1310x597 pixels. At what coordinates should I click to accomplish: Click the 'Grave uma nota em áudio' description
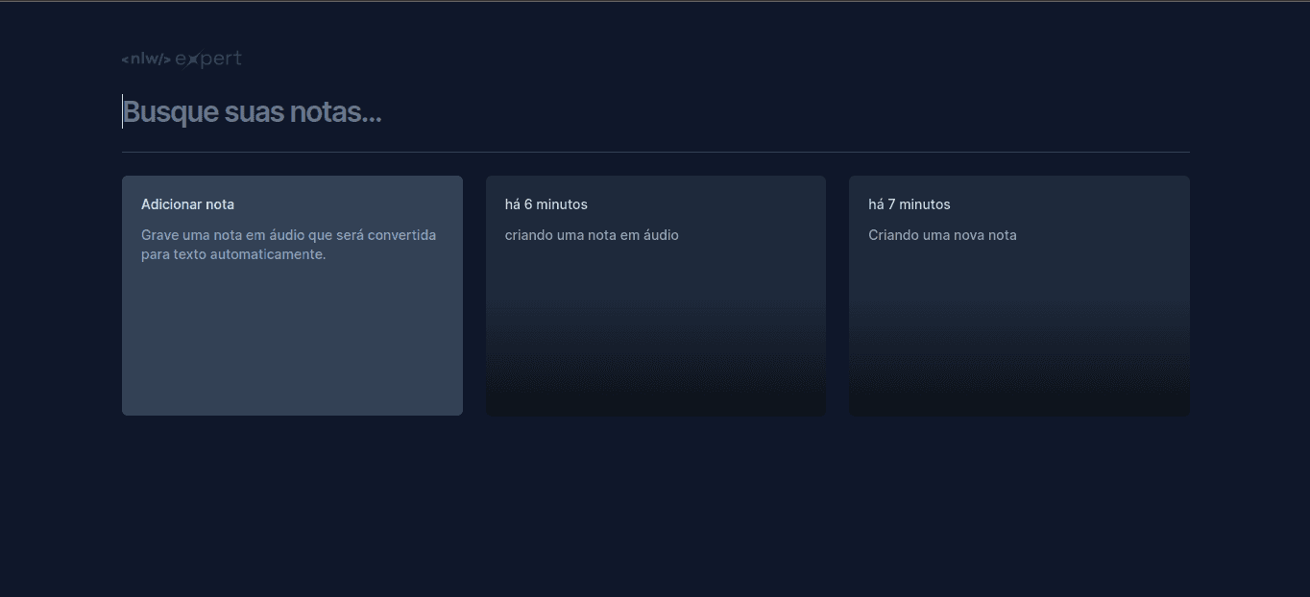pyautogui.click(x=289, y=245)
